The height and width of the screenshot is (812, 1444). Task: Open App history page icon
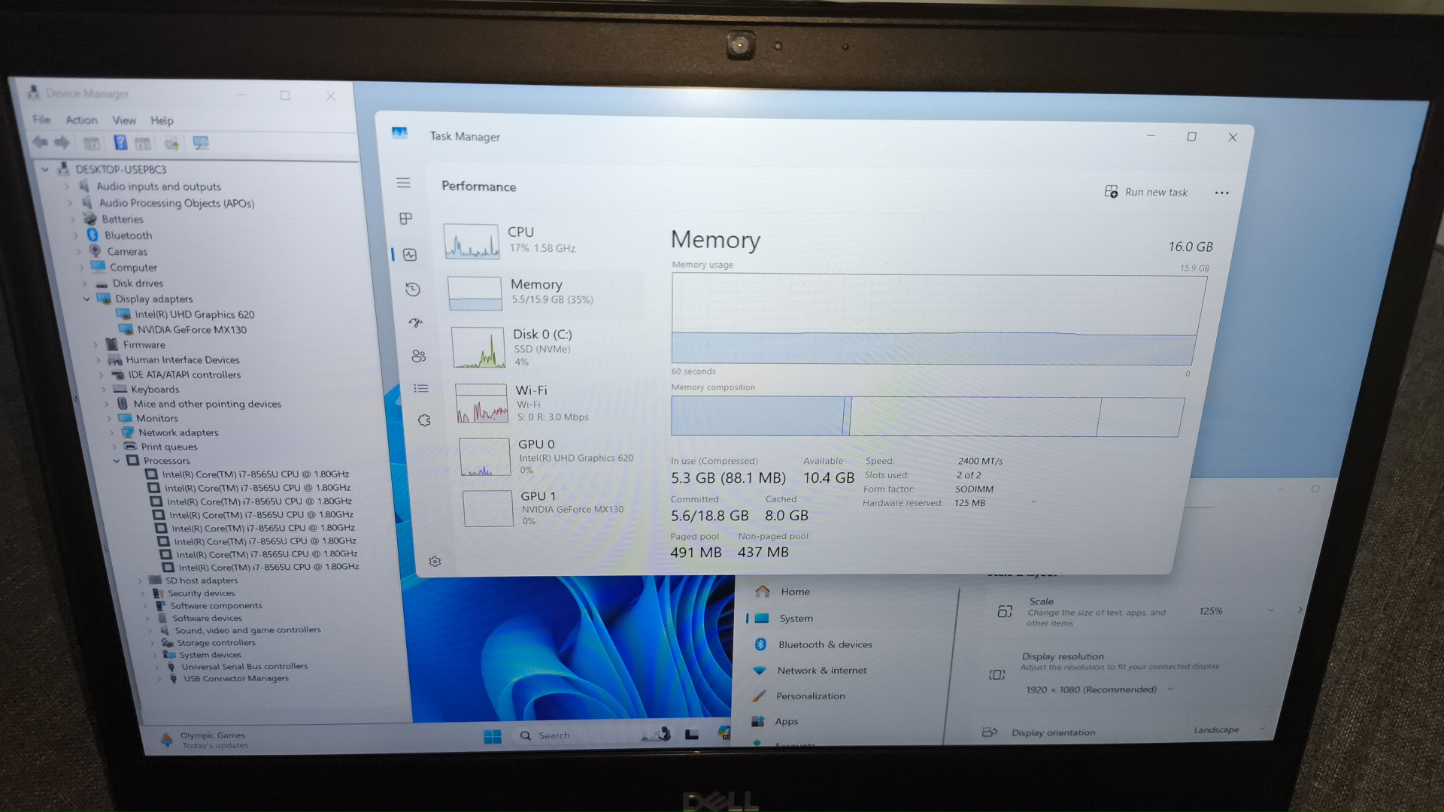[x=412, y=289]
